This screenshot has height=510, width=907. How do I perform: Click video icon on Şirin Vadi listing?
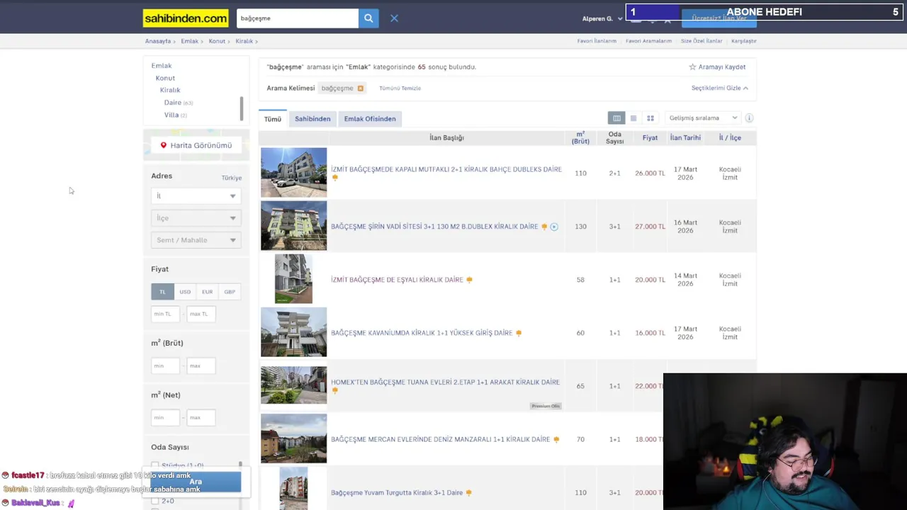coord(554,227)
